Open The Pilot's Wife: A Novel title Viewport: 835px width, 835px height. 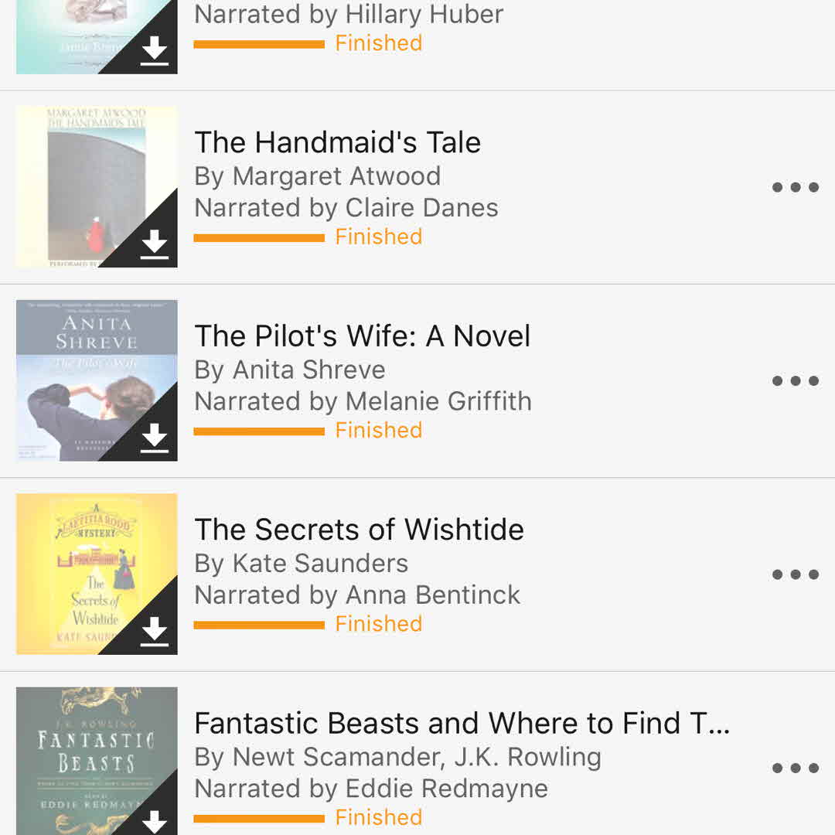[362, 336]
